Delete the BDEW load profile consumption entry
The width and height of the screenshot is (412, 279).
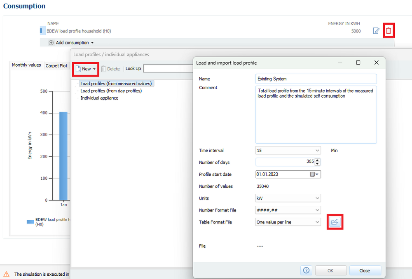[389, 31]
